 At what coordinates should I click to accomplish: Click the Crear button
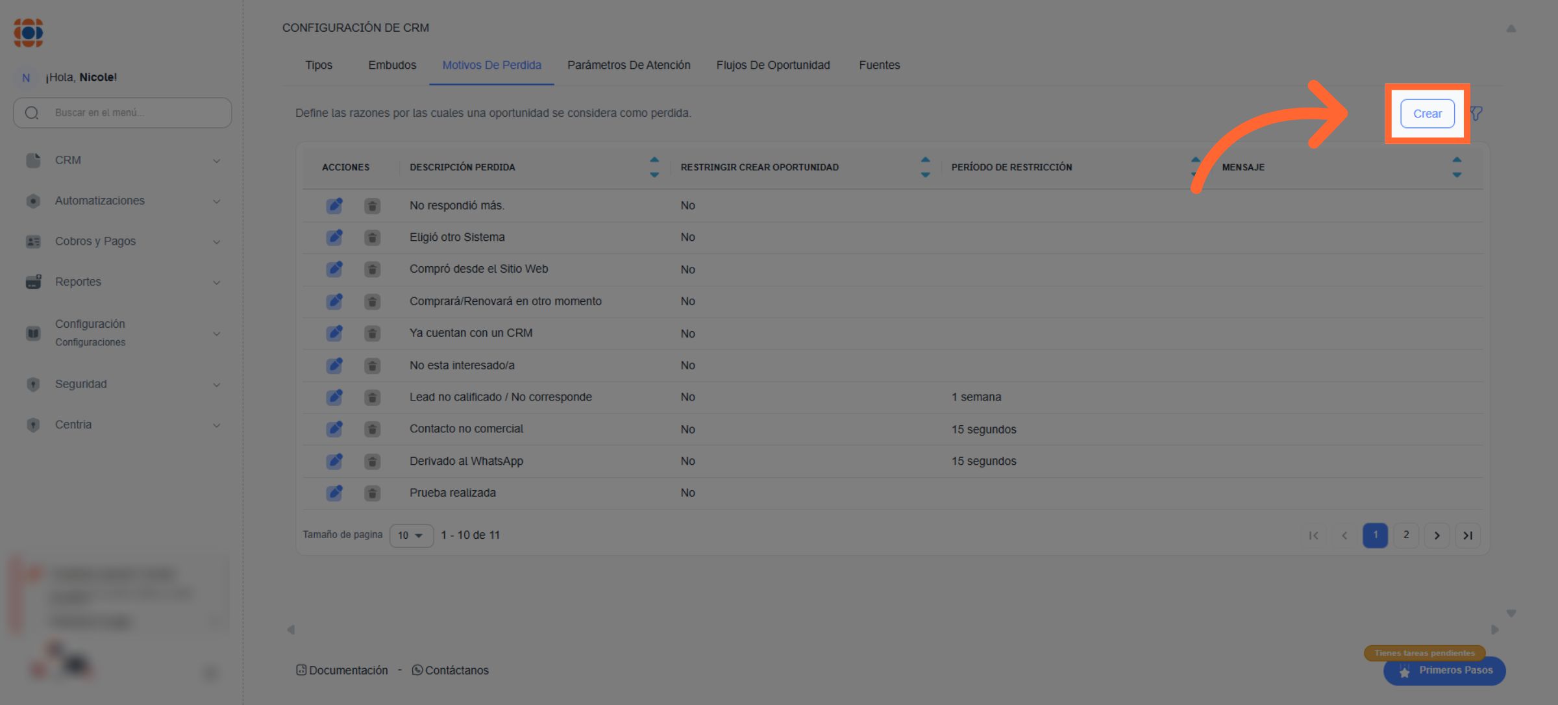(1427, 114)
